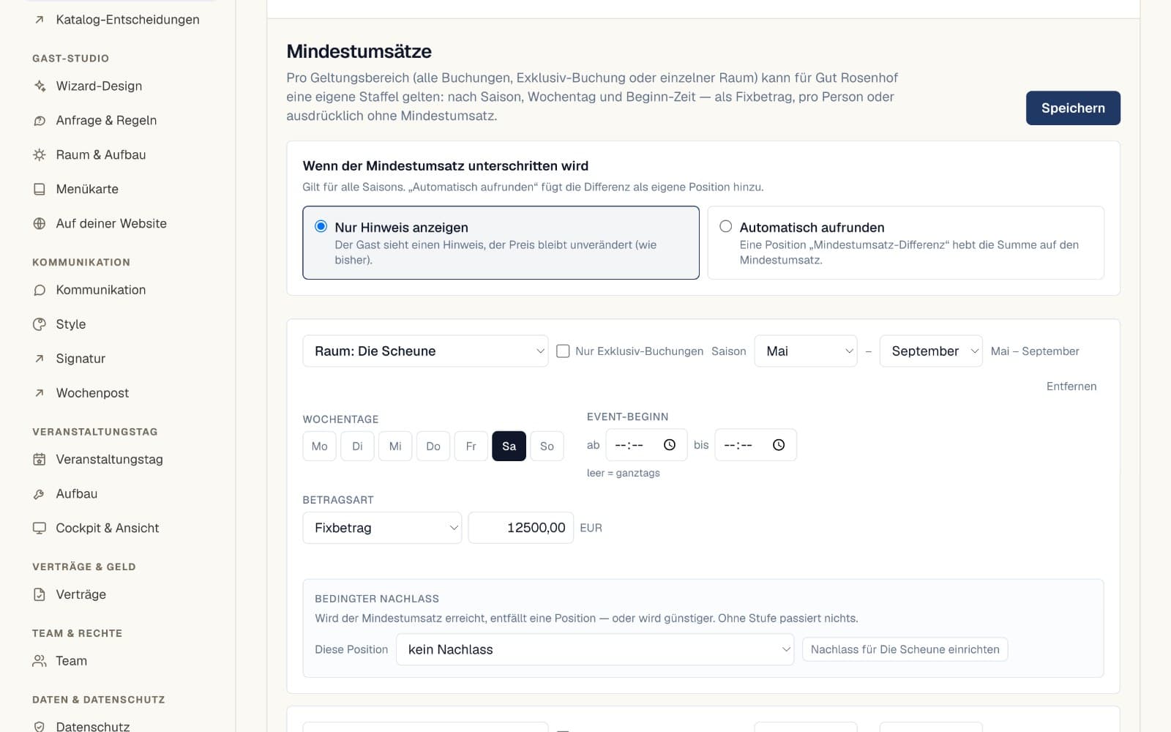Image resolution: width=1171 pixels, height=732 pixels.
Task: Open the Verträge sidebar entry
Action: tap(81, 594)
